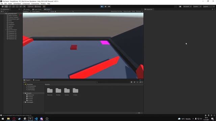
Task: Open the Edit menu
Action: pos(5,4)
